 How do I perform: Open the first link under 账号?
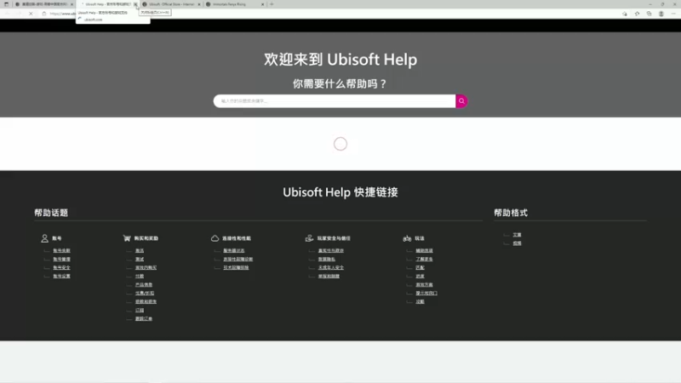61,250
